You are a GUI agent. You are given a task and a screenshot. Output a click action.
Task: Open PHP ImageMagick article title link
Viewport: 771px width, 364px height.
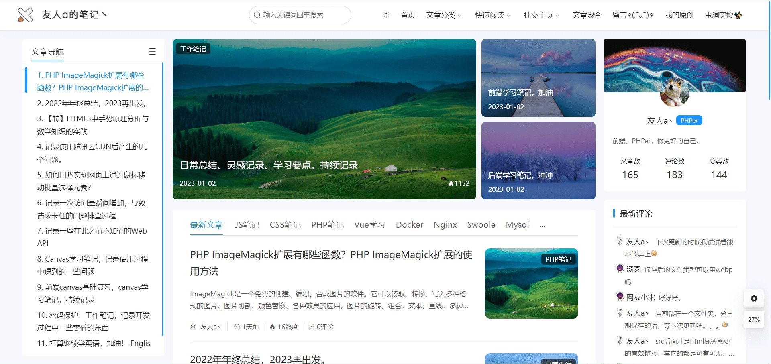(331, 263)
